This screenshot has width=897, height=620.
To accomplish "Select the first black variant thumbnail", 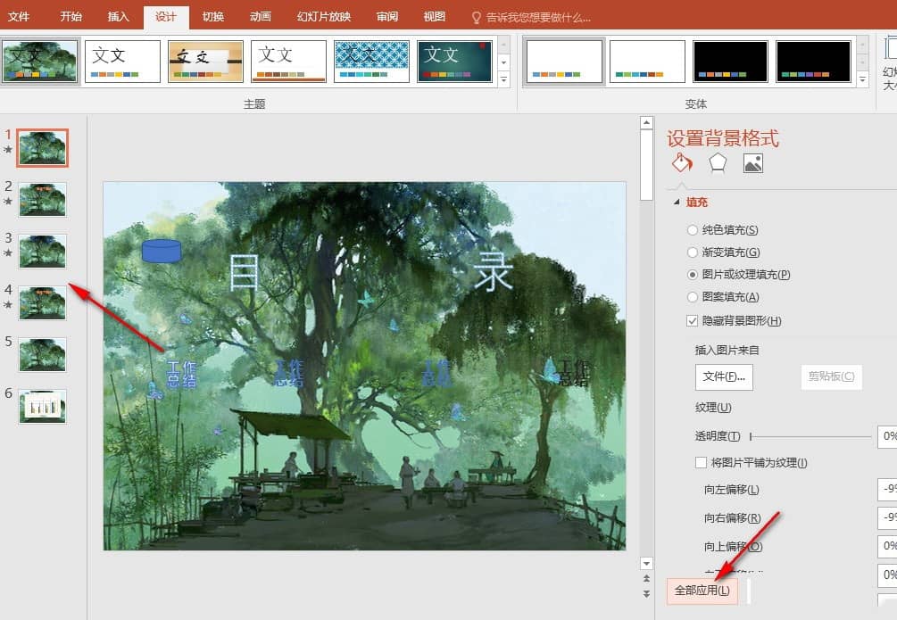I will click(x=730, y=62).
